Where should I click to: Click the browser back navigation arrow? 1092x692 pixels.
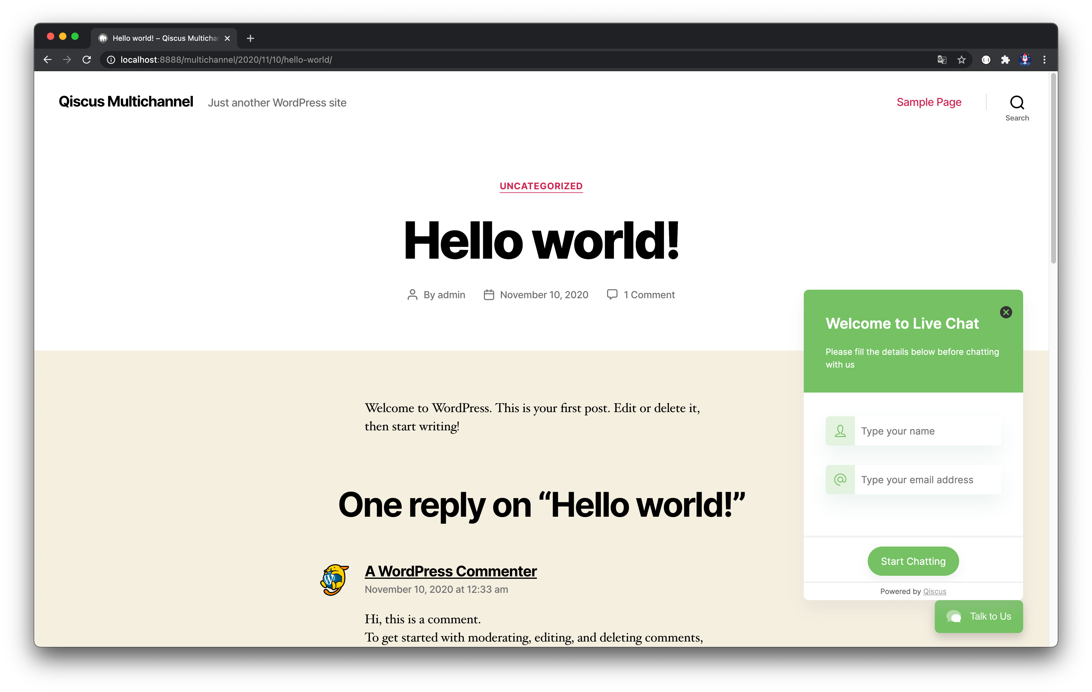coord(47,60)
